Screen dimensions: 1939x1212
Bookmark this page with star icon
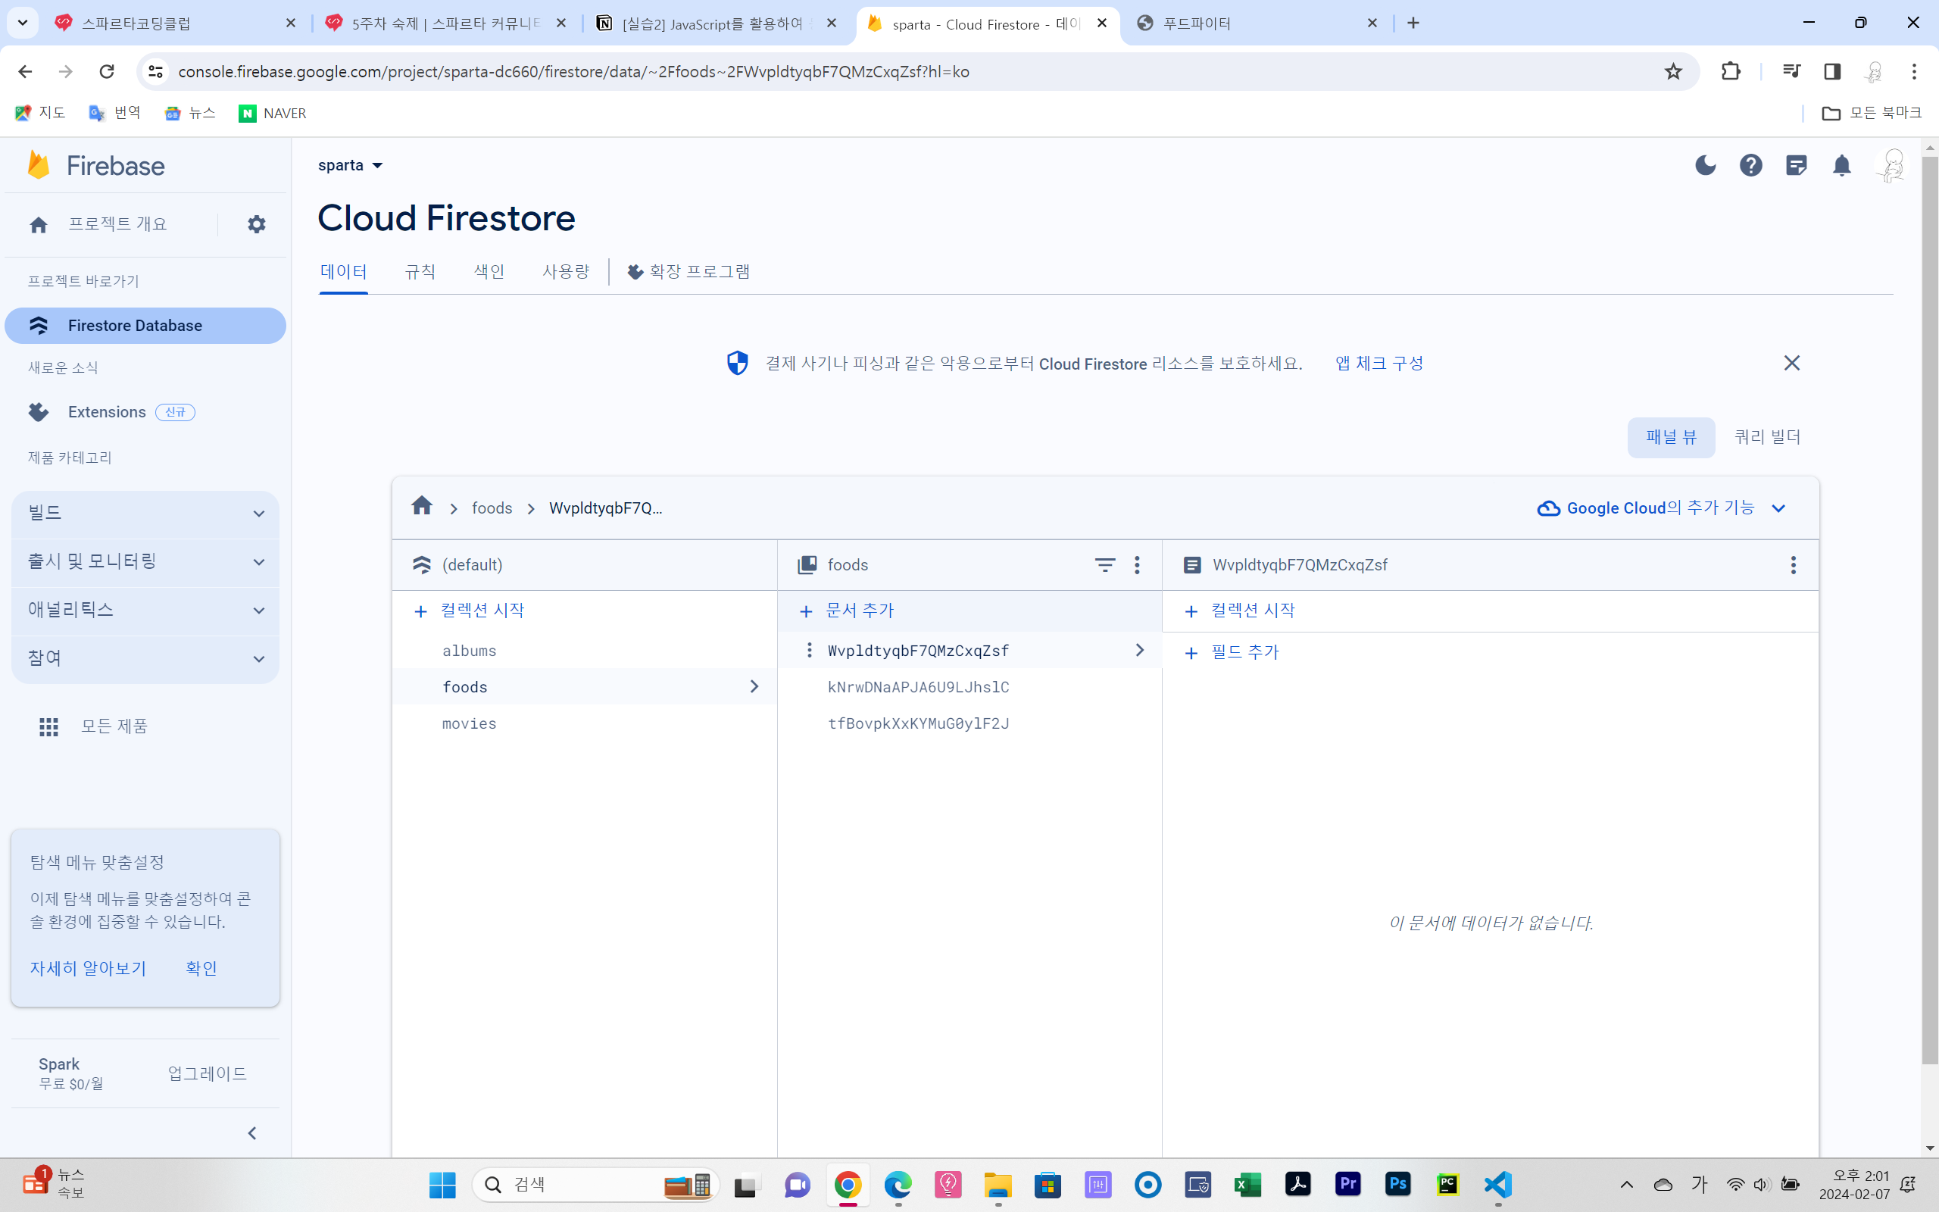[1673, 71]
